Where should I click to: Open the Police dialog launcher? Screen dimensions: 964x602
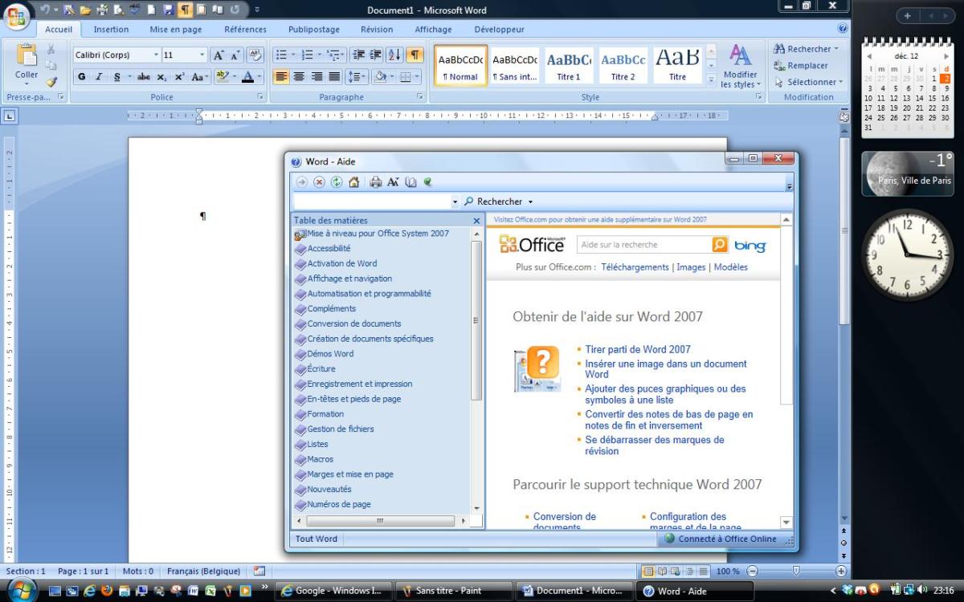pos(260,97)
